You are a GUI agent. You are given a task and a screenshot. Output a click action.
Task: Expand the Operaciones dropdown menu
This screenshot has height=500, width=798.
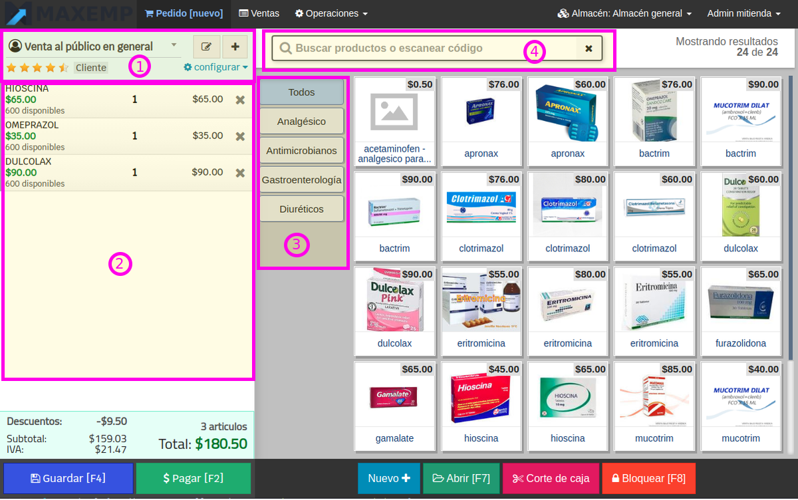[x=331, y=13]
